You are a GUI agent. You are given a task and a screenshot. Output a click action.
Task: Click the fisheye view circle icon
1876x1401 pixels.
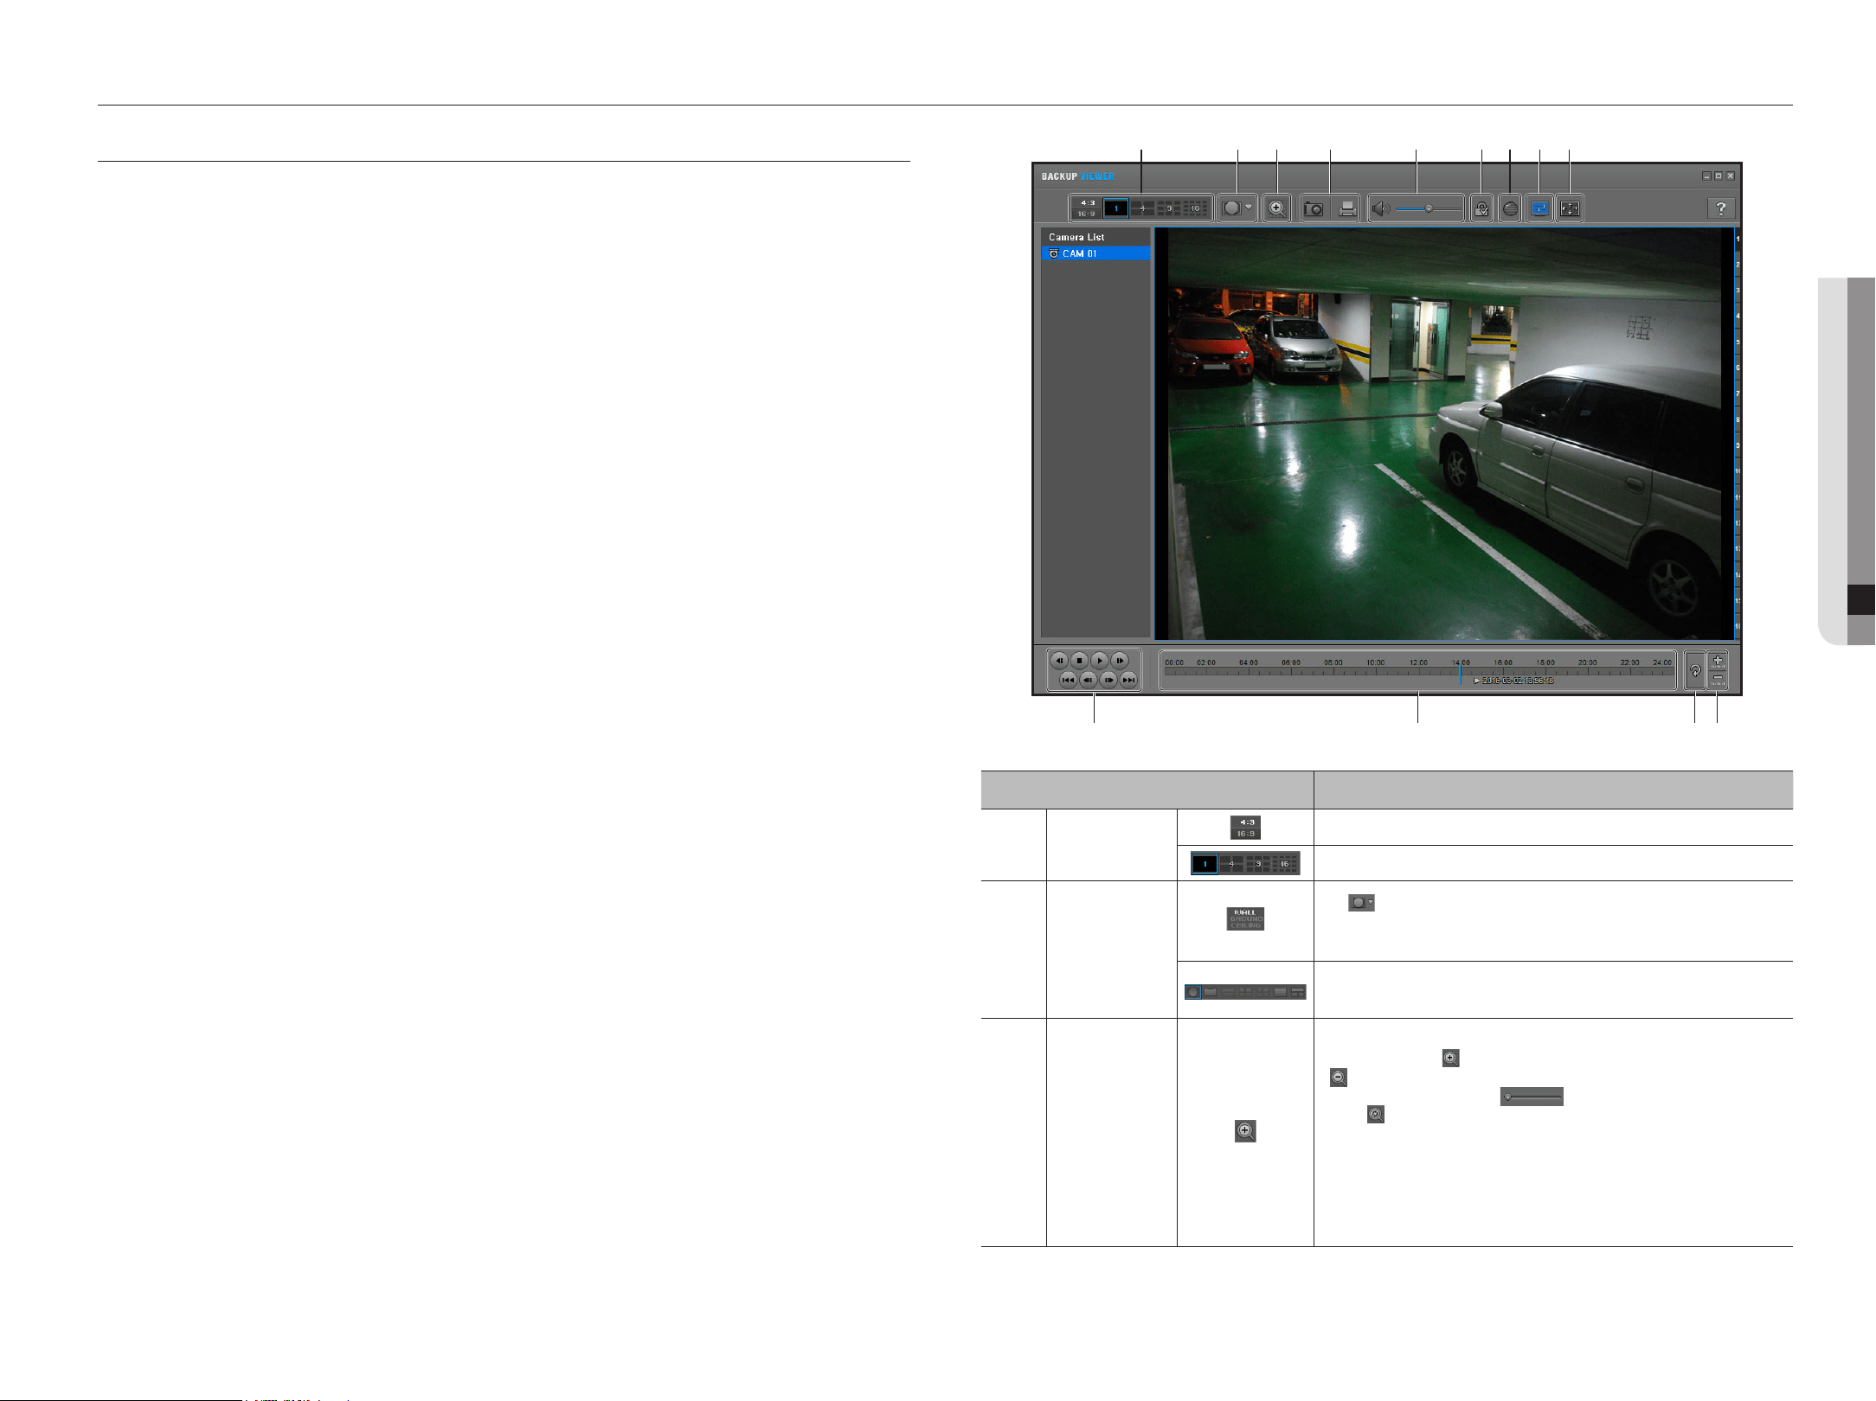point(1232,208)
